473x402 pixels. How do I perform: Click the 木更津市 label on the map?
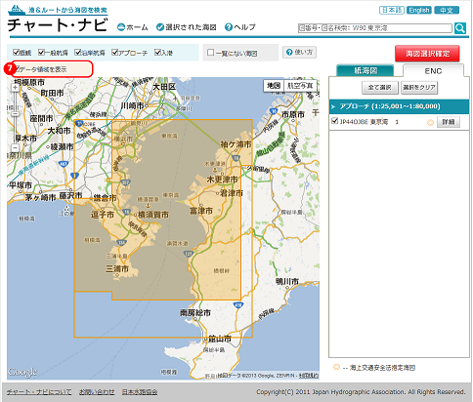click(x=222, y=180)
